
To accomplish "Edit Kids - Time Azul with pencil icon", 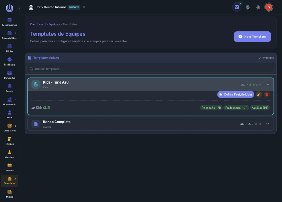I will pos(259,94).
